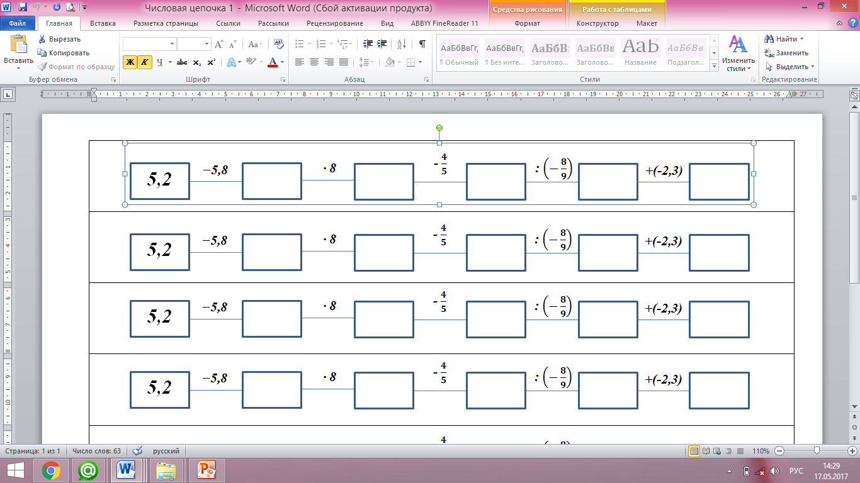Toggle bold (Ж) formatting off
Viewport: 860px width, 483px height.
click(130, 62)
